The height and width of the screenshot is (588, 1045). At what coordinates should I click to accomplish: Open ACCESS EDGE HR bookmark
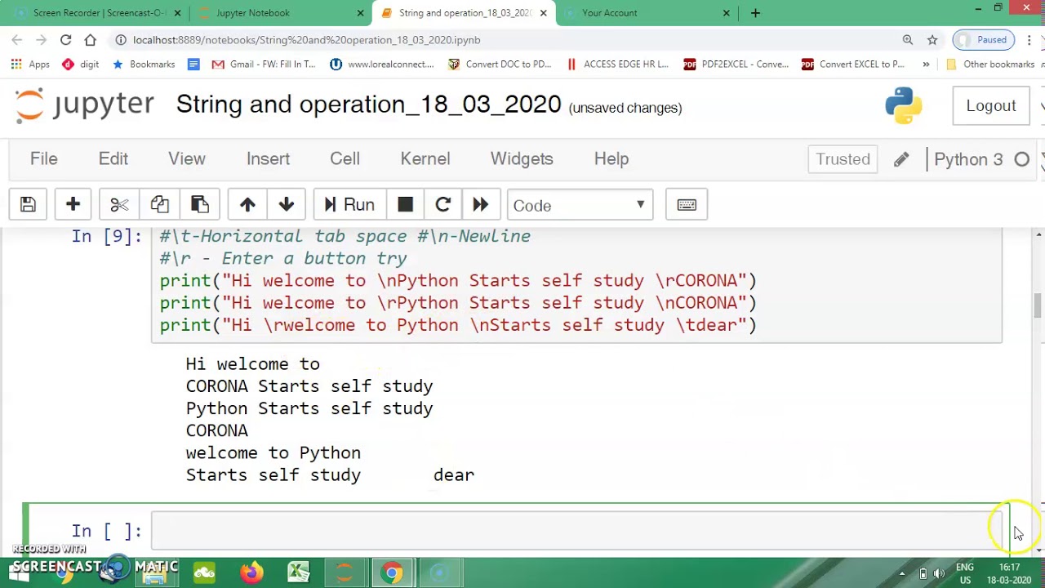pyautogui.click(x=618, y=64)
